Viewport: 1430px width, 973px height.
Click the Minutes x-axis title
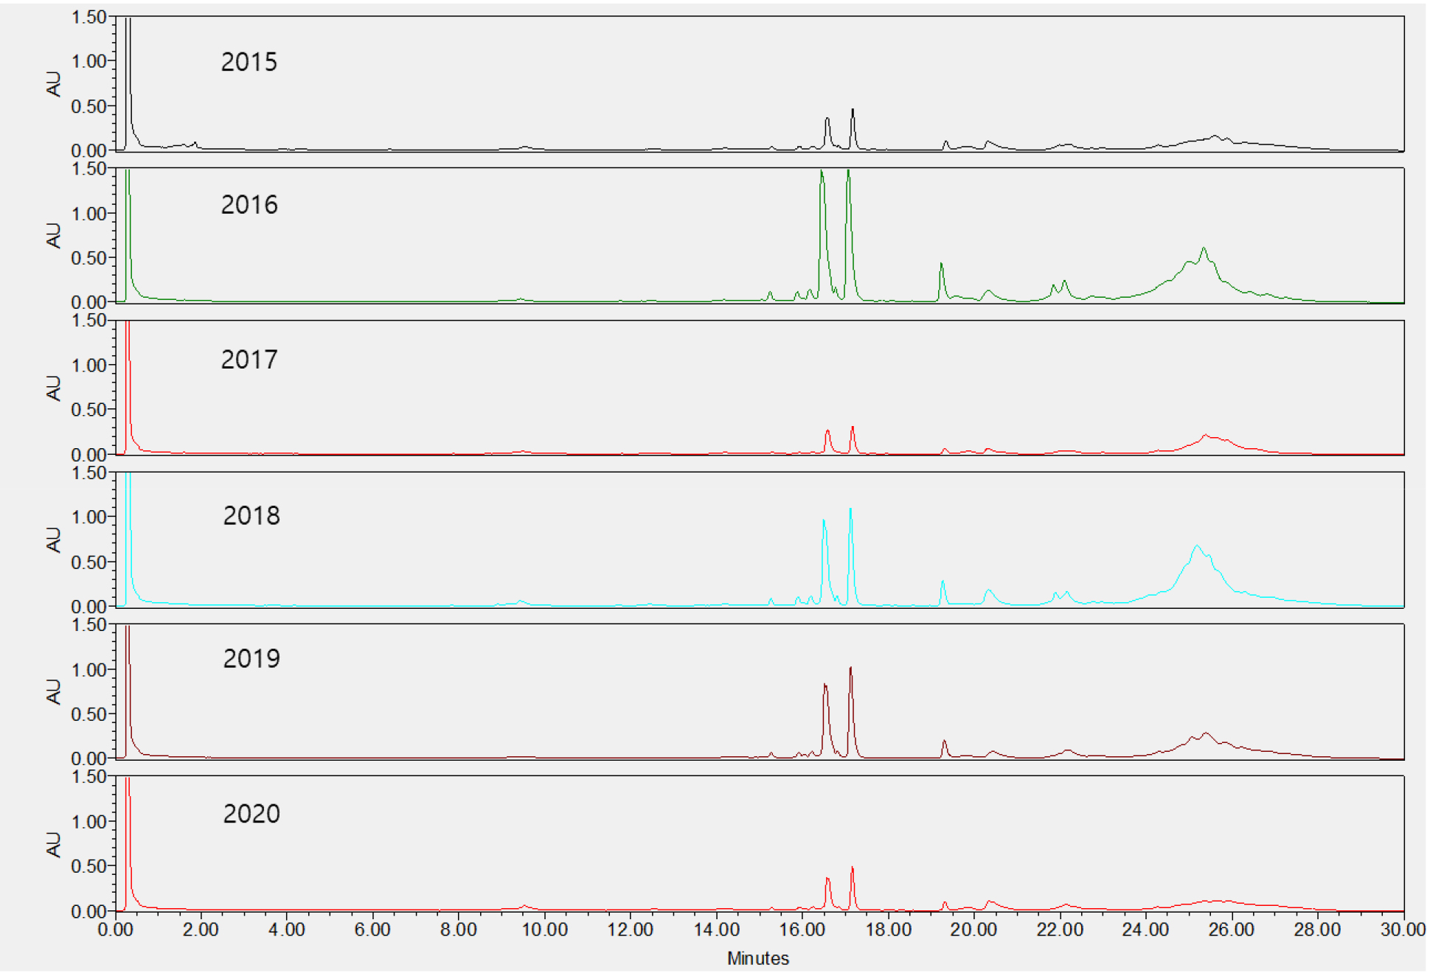click(x=757, y=958)
